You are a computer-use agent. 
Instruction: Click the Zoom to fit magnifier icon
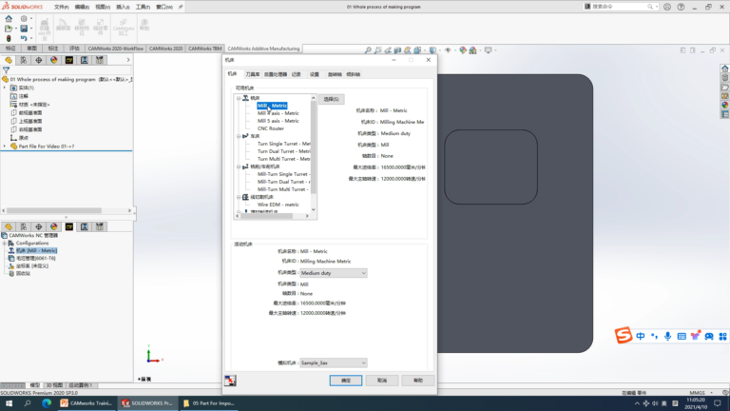point(368,50)
